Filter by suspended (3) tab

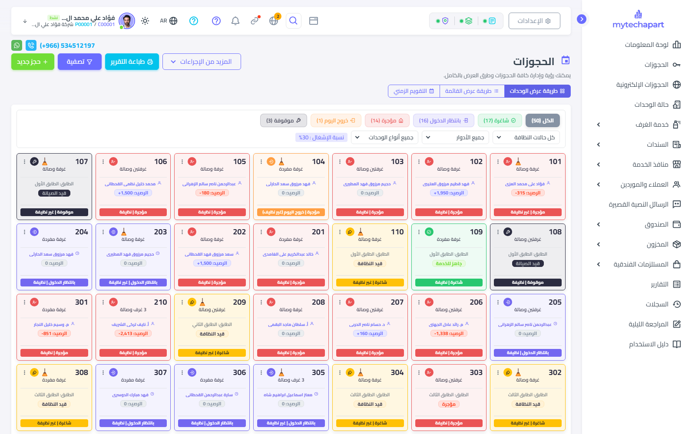click(284, 121)
